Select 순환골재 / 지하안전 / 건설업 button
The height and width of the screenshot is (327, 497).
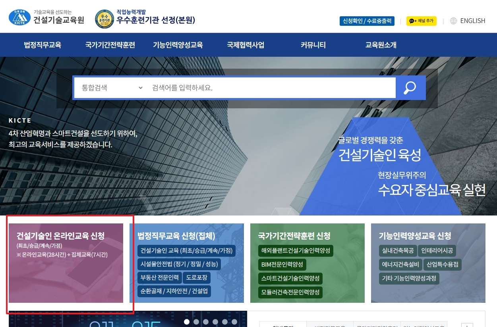[174, 291]
